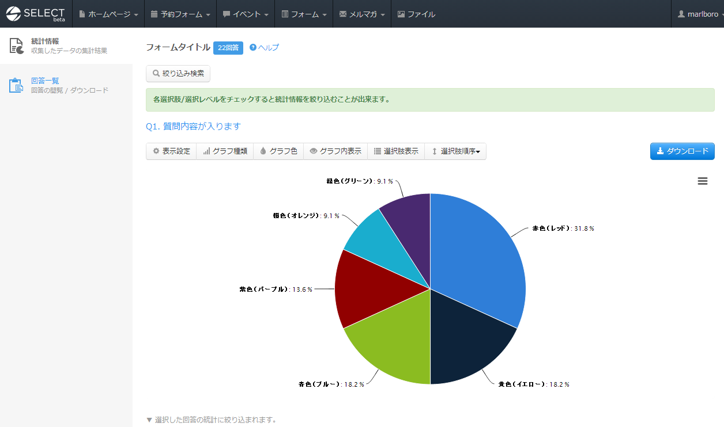Expand 選択肢順序 sort order dropdown

455,151
